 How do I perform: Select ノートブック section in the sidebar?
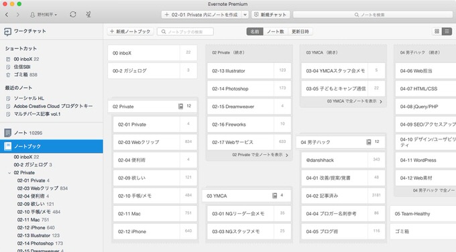pos(52,146)
